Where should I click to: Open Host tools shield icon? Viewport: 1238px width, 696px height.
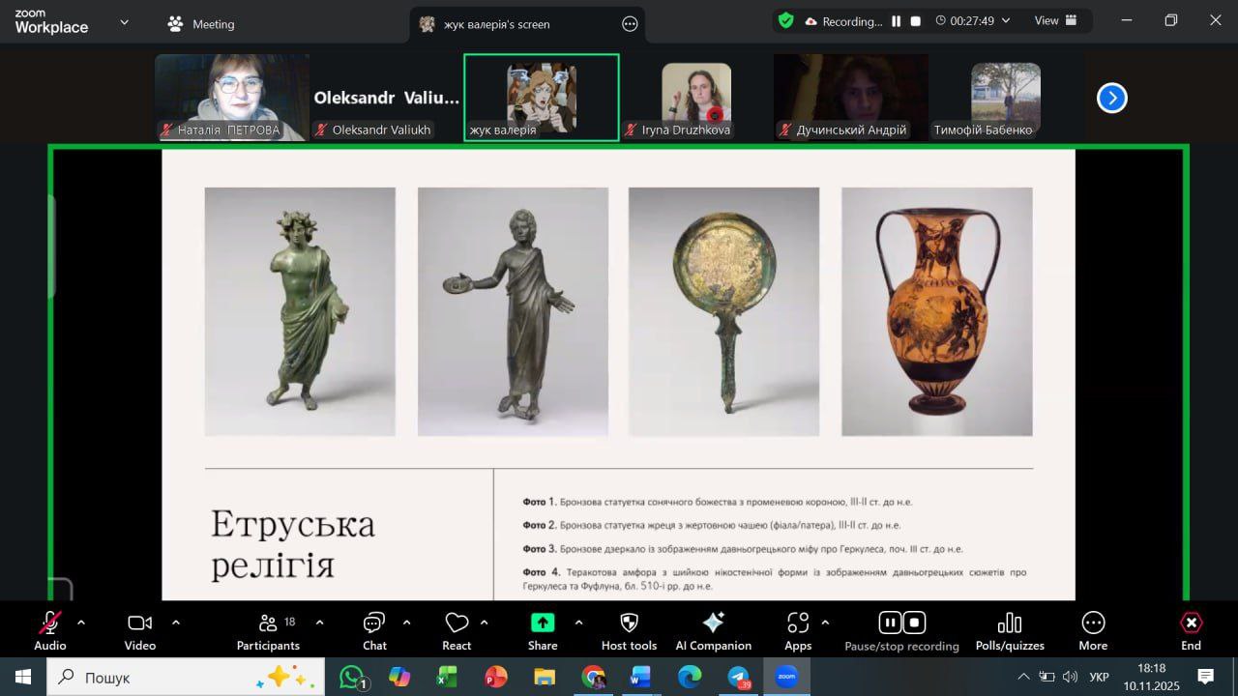(x=629, y=630)
